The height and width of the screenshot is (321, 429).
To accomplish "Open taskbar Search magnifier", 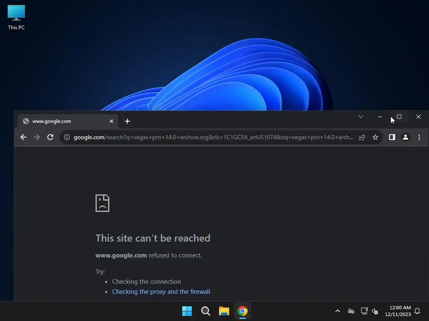I will (x=205, y=311).
